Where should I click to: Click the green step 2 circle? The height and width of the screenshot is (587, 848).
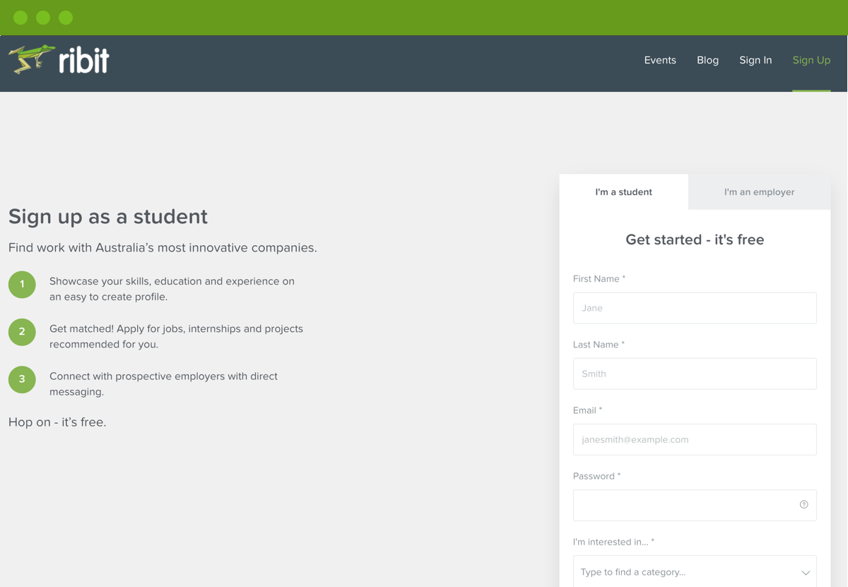click(x=22, y=332)
